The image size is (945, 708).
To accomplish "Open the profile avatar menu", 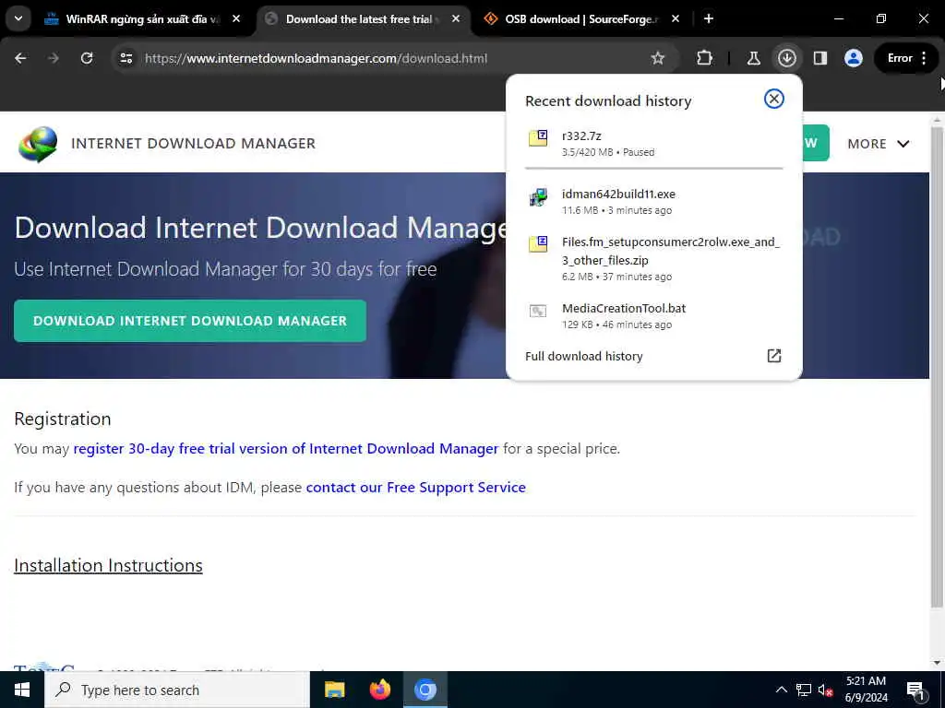I will [x=854, y=58].
